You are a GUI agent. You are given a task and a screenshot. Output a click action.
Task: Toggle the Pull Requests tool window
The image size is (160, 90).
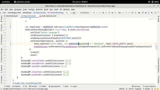tap(1, 39)
